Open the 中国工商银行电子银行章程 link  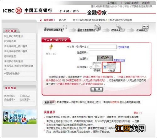point(98,77)
